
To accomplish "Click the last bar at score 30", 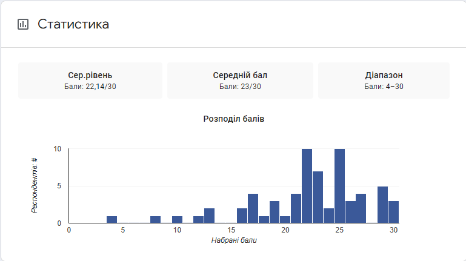I will [393, 213].
